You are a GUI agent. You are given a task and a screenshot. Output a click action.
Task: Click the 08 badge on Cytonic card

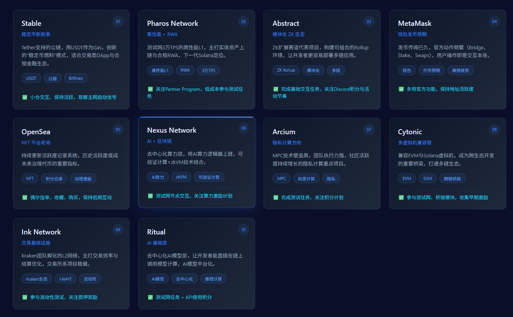494,130
